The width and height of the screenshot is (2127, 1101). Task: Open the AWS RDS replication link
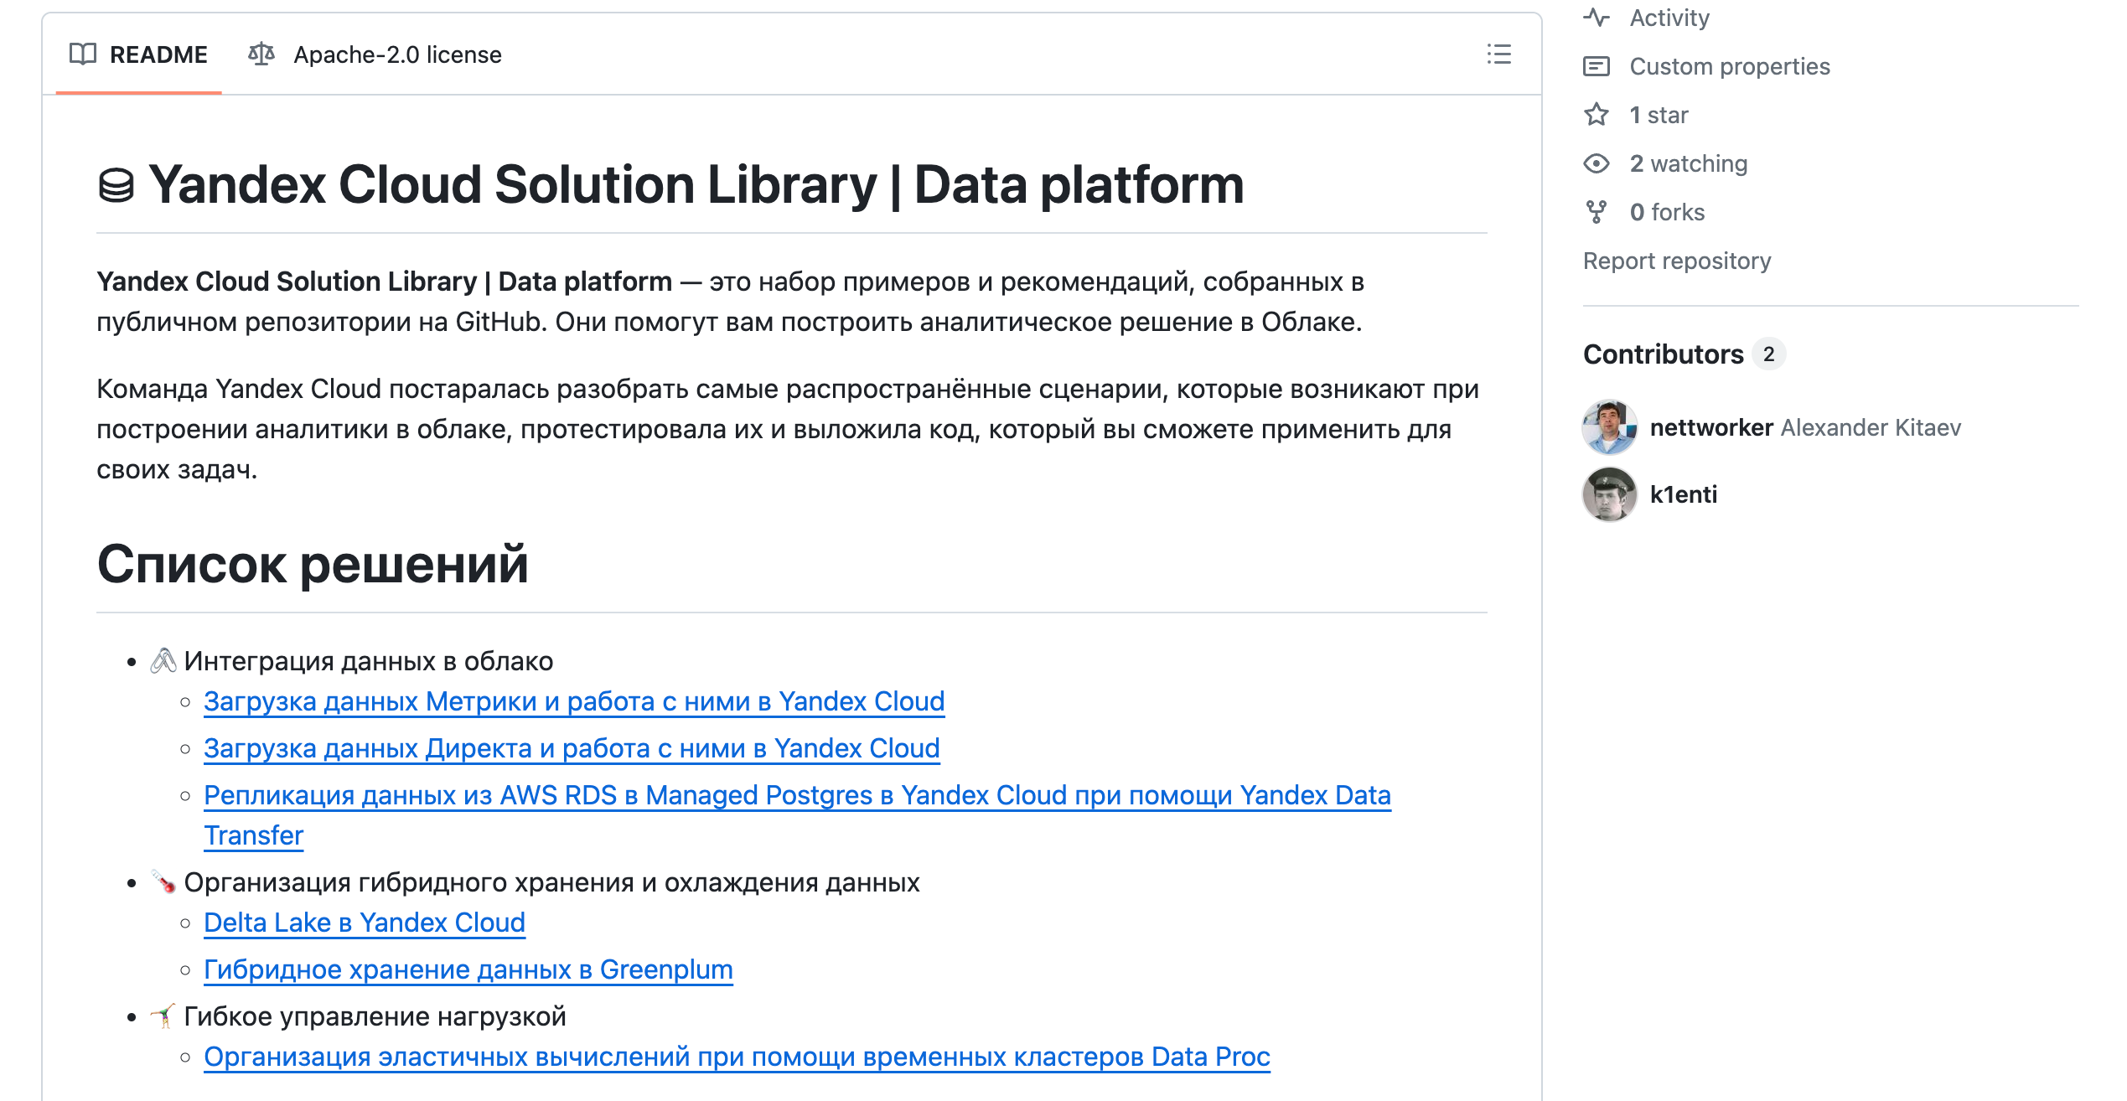796,795
